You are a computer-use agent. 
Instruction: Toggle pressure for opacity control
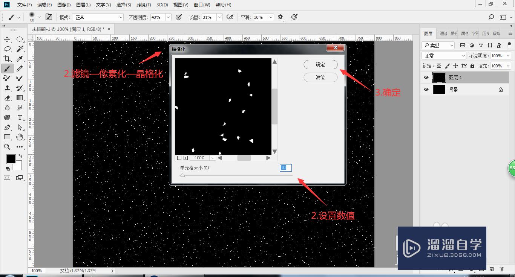(179, 17)
